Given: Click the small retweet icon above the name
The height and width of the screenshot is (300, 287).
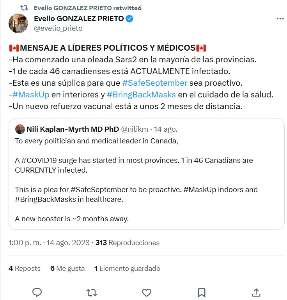Looking at the screenshot, I should [x=24, y=8].
